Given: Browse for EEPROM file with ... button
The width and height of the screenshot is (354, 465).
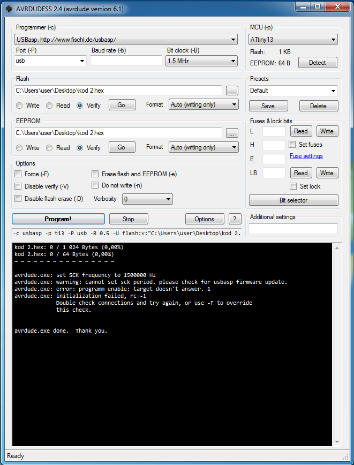Looking at the screenshot, I should (x=232, y=133).
